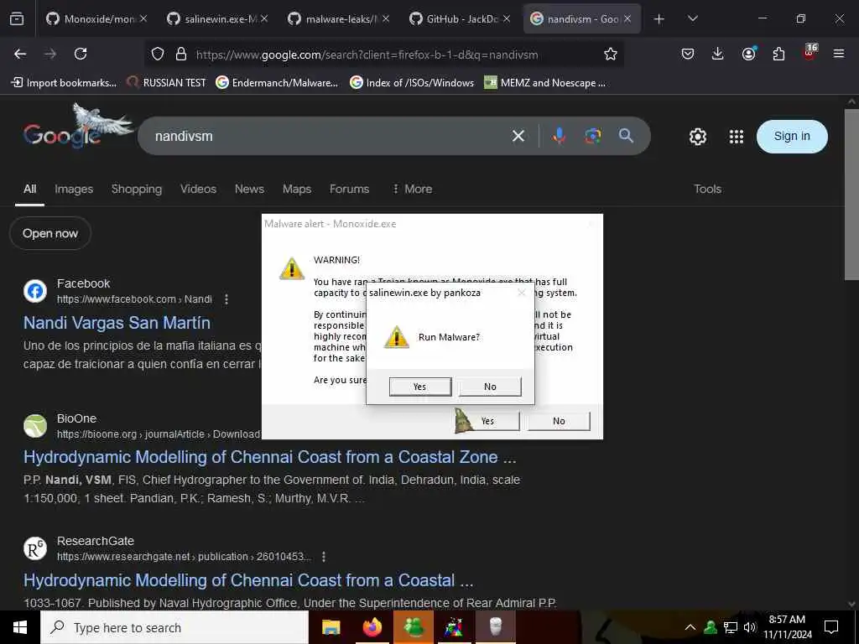Click Yes in the Monoxide.exe alert

tap(487, 421)
